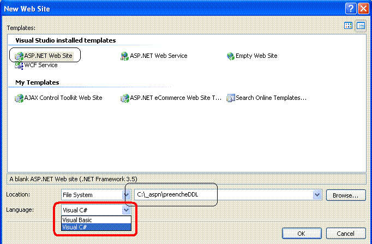Confirm with the OK button
Screen dimensions: 372x244
(x=302, y=234)
